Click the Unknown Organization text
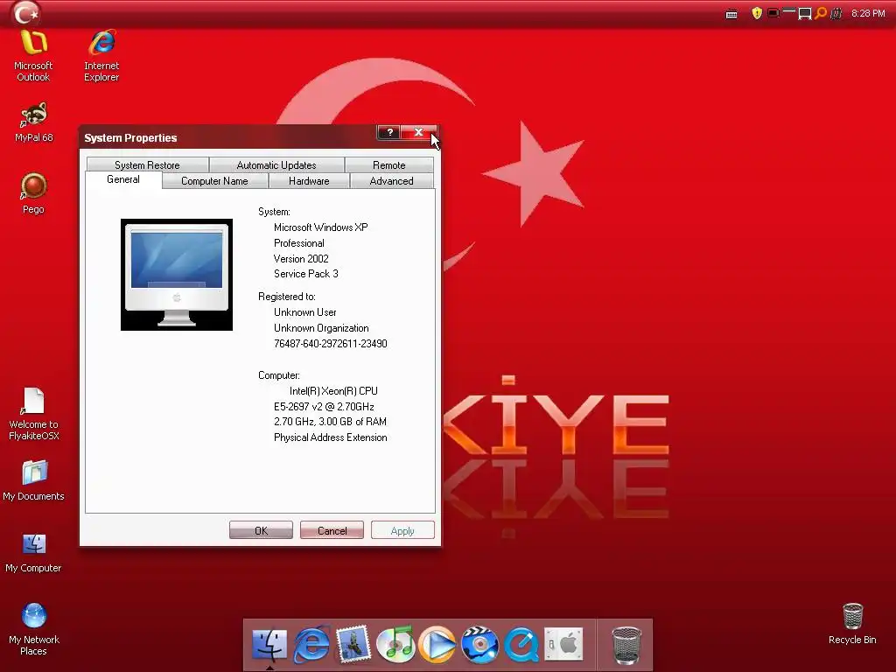896x672 pixels. coord(321,328)
